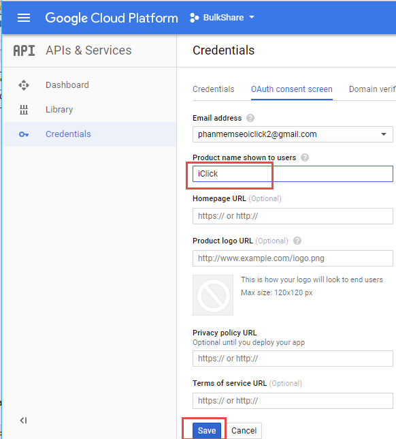Click the help icon next to Email address

click(250, 118)
